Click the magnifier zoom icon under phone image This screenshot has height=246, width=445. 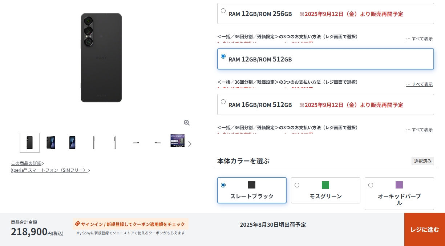pyautogui.click(x=187, y=123)
